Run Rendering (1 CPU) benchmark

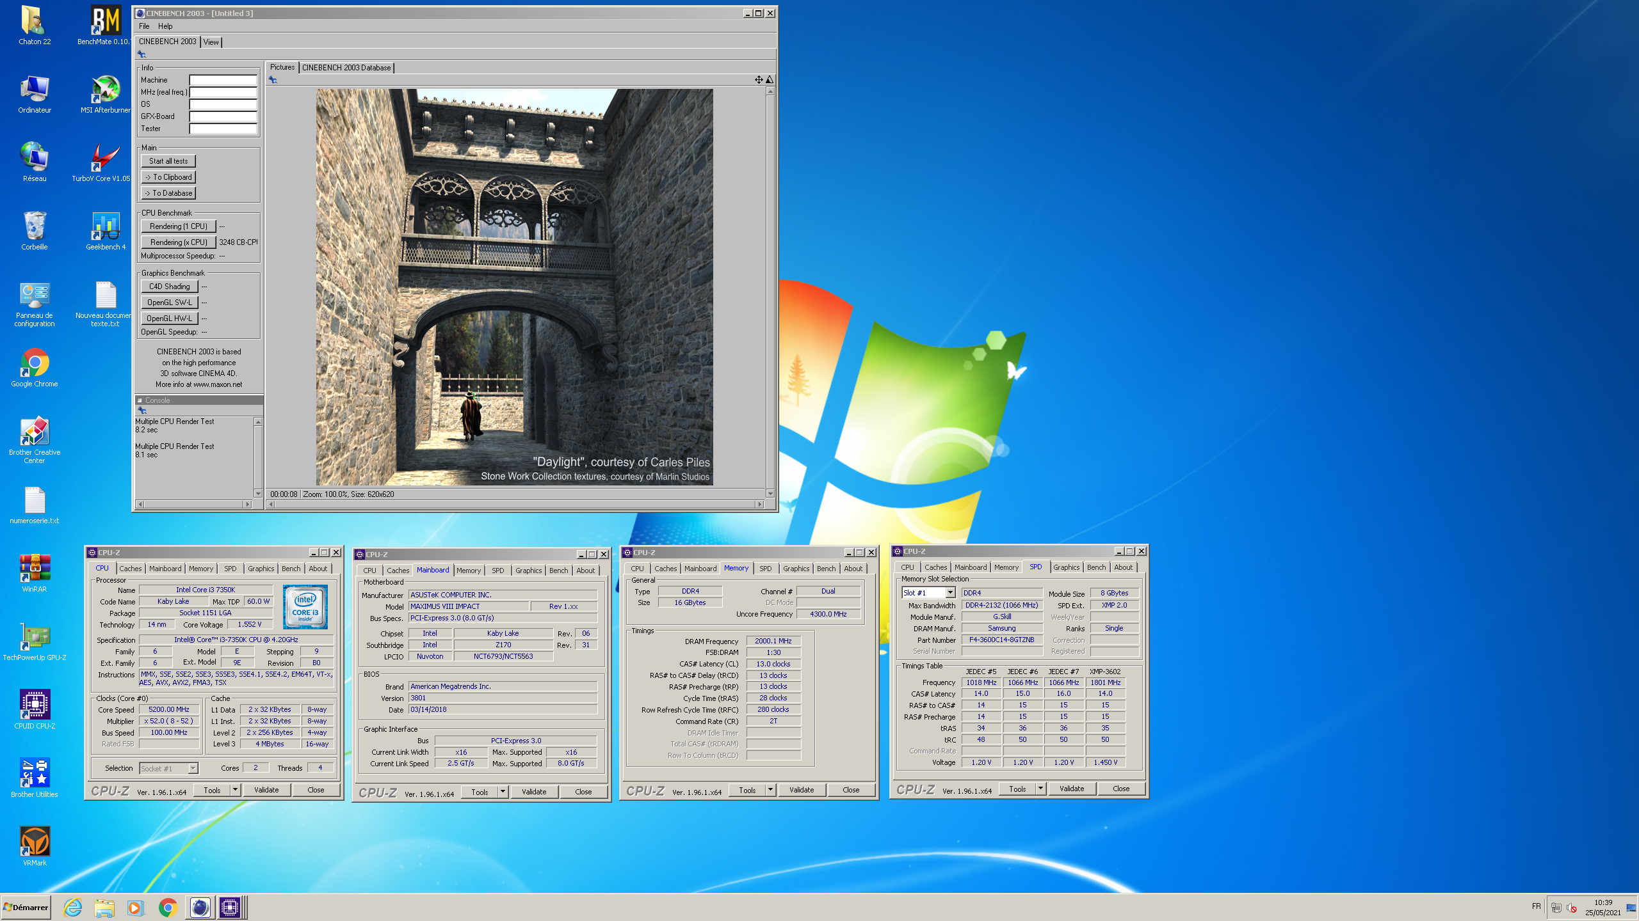click(178, 226)
